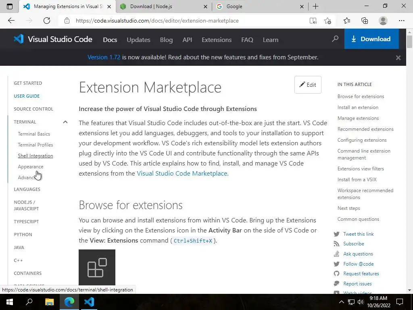
Task: Click the RSS icon beside Subscribe
Action: click(336, 244)
